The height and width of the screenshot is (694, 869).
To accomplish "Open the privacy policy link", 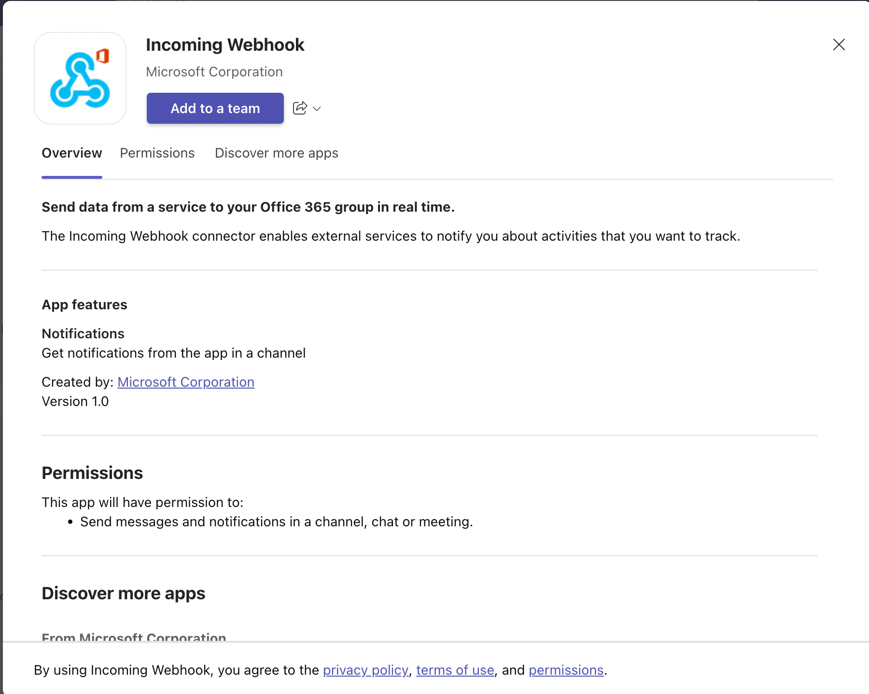I will coord(365,670).
